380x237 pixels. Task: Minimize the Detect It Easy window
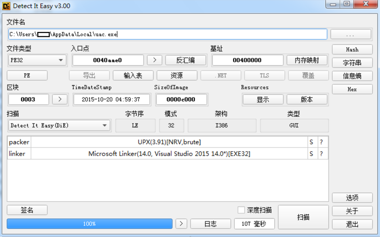333,4
